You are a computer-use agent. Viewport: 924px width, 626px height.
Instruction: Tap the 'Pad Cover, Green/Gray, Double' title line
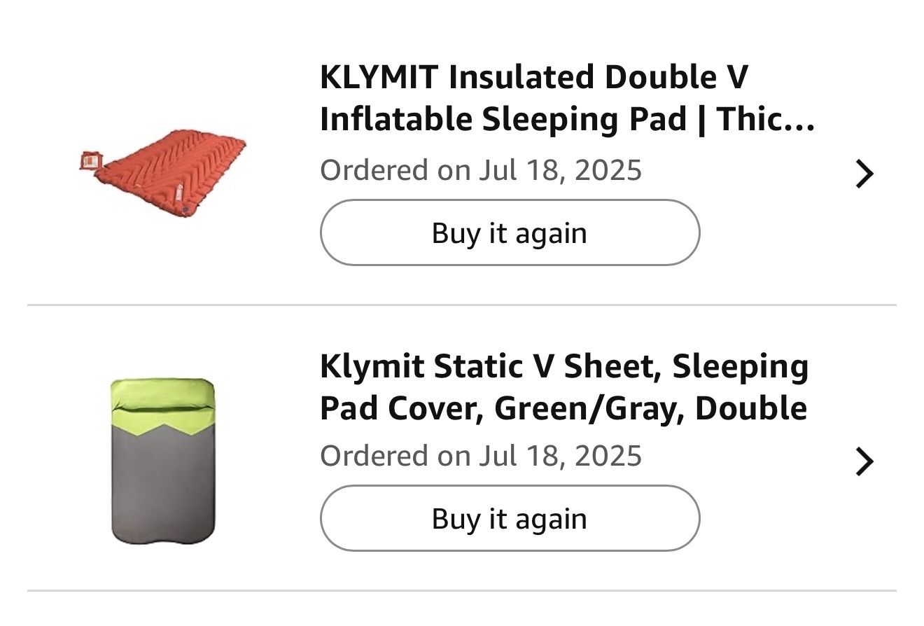point(563,408)
